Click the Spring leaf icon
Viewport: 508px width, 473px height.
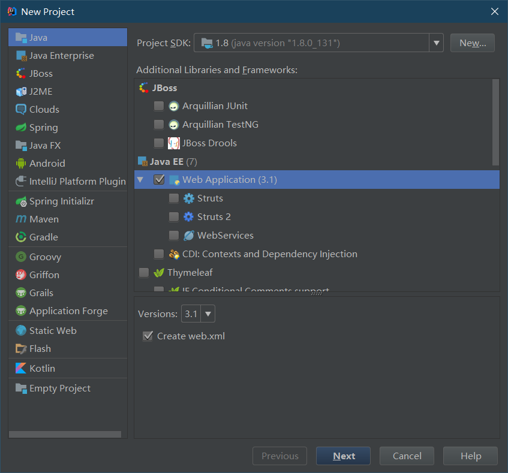point(21,128)
